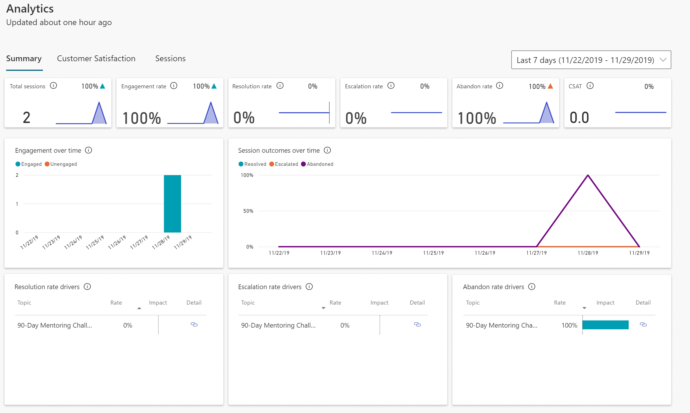Click the Engagement rate info icon
The width and height of the screenshot is (690, 413).
coord(174,86)
